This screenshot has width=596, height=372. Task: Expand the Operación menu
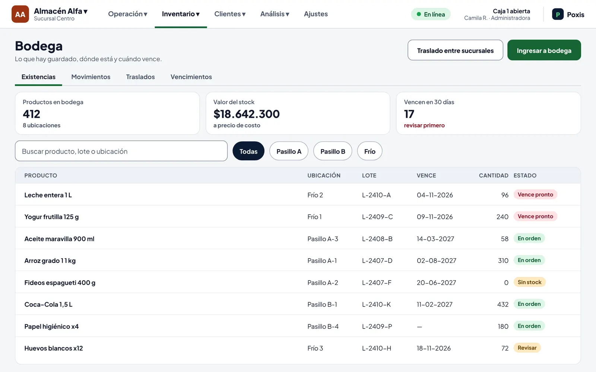tap(128, 14)
